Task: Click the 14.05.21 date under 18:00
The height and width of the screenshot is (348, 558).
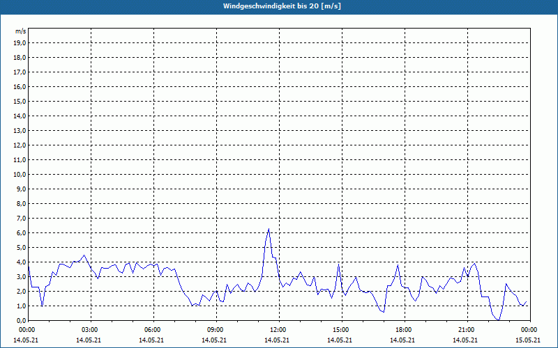Action: 402,340
